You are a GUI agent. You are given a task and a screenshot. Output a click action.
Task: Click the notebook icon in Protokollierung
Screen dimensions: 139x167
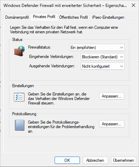pos(19,125)
